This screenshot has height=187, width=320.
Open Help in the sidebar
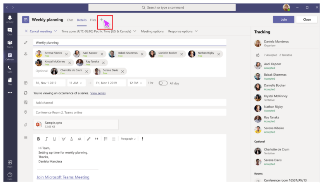pyautogui.click(x=10, y=176)
